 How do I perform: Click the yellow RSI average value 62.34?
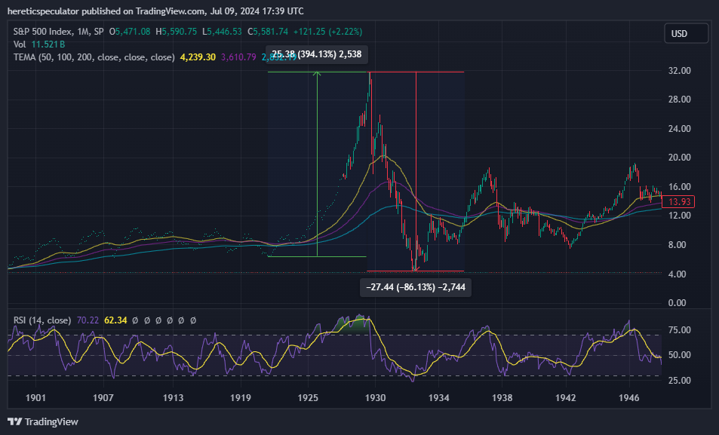pyautogui.click(x=115, y=320)
